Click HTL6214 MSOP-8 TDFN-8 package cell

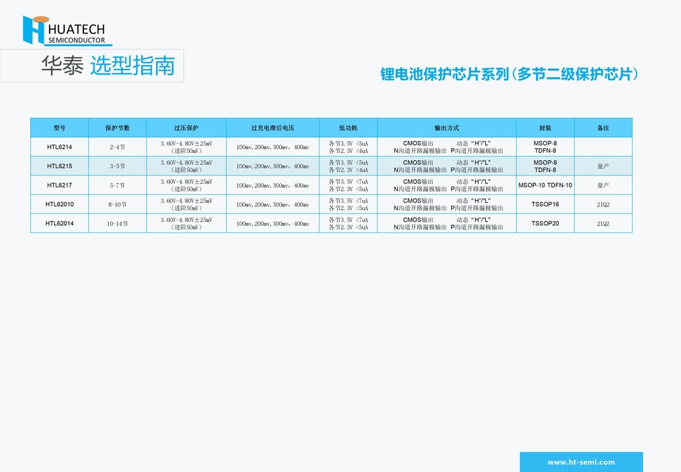545,147
